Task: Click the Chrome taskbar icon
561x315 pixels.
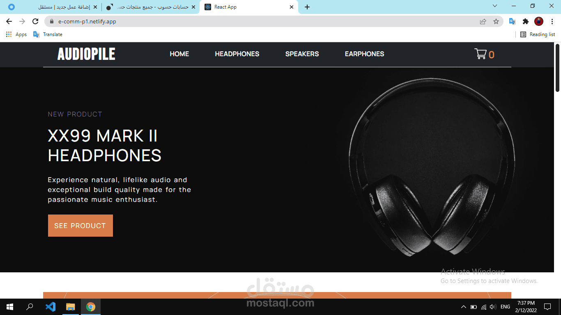Action: pos(91,307)
